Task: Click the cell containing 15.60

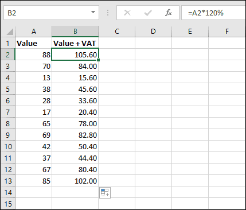Action: click(75, 77)
